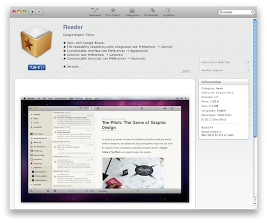The width and height of the screenshot is (267, 223).
Task: Open Top Charts section
Action: [113, 12]
